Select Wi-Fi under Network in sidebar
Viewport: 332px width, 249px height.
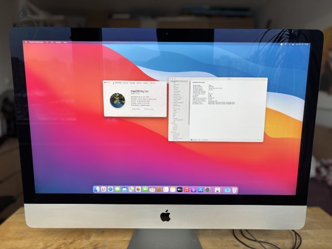point(174,131)
